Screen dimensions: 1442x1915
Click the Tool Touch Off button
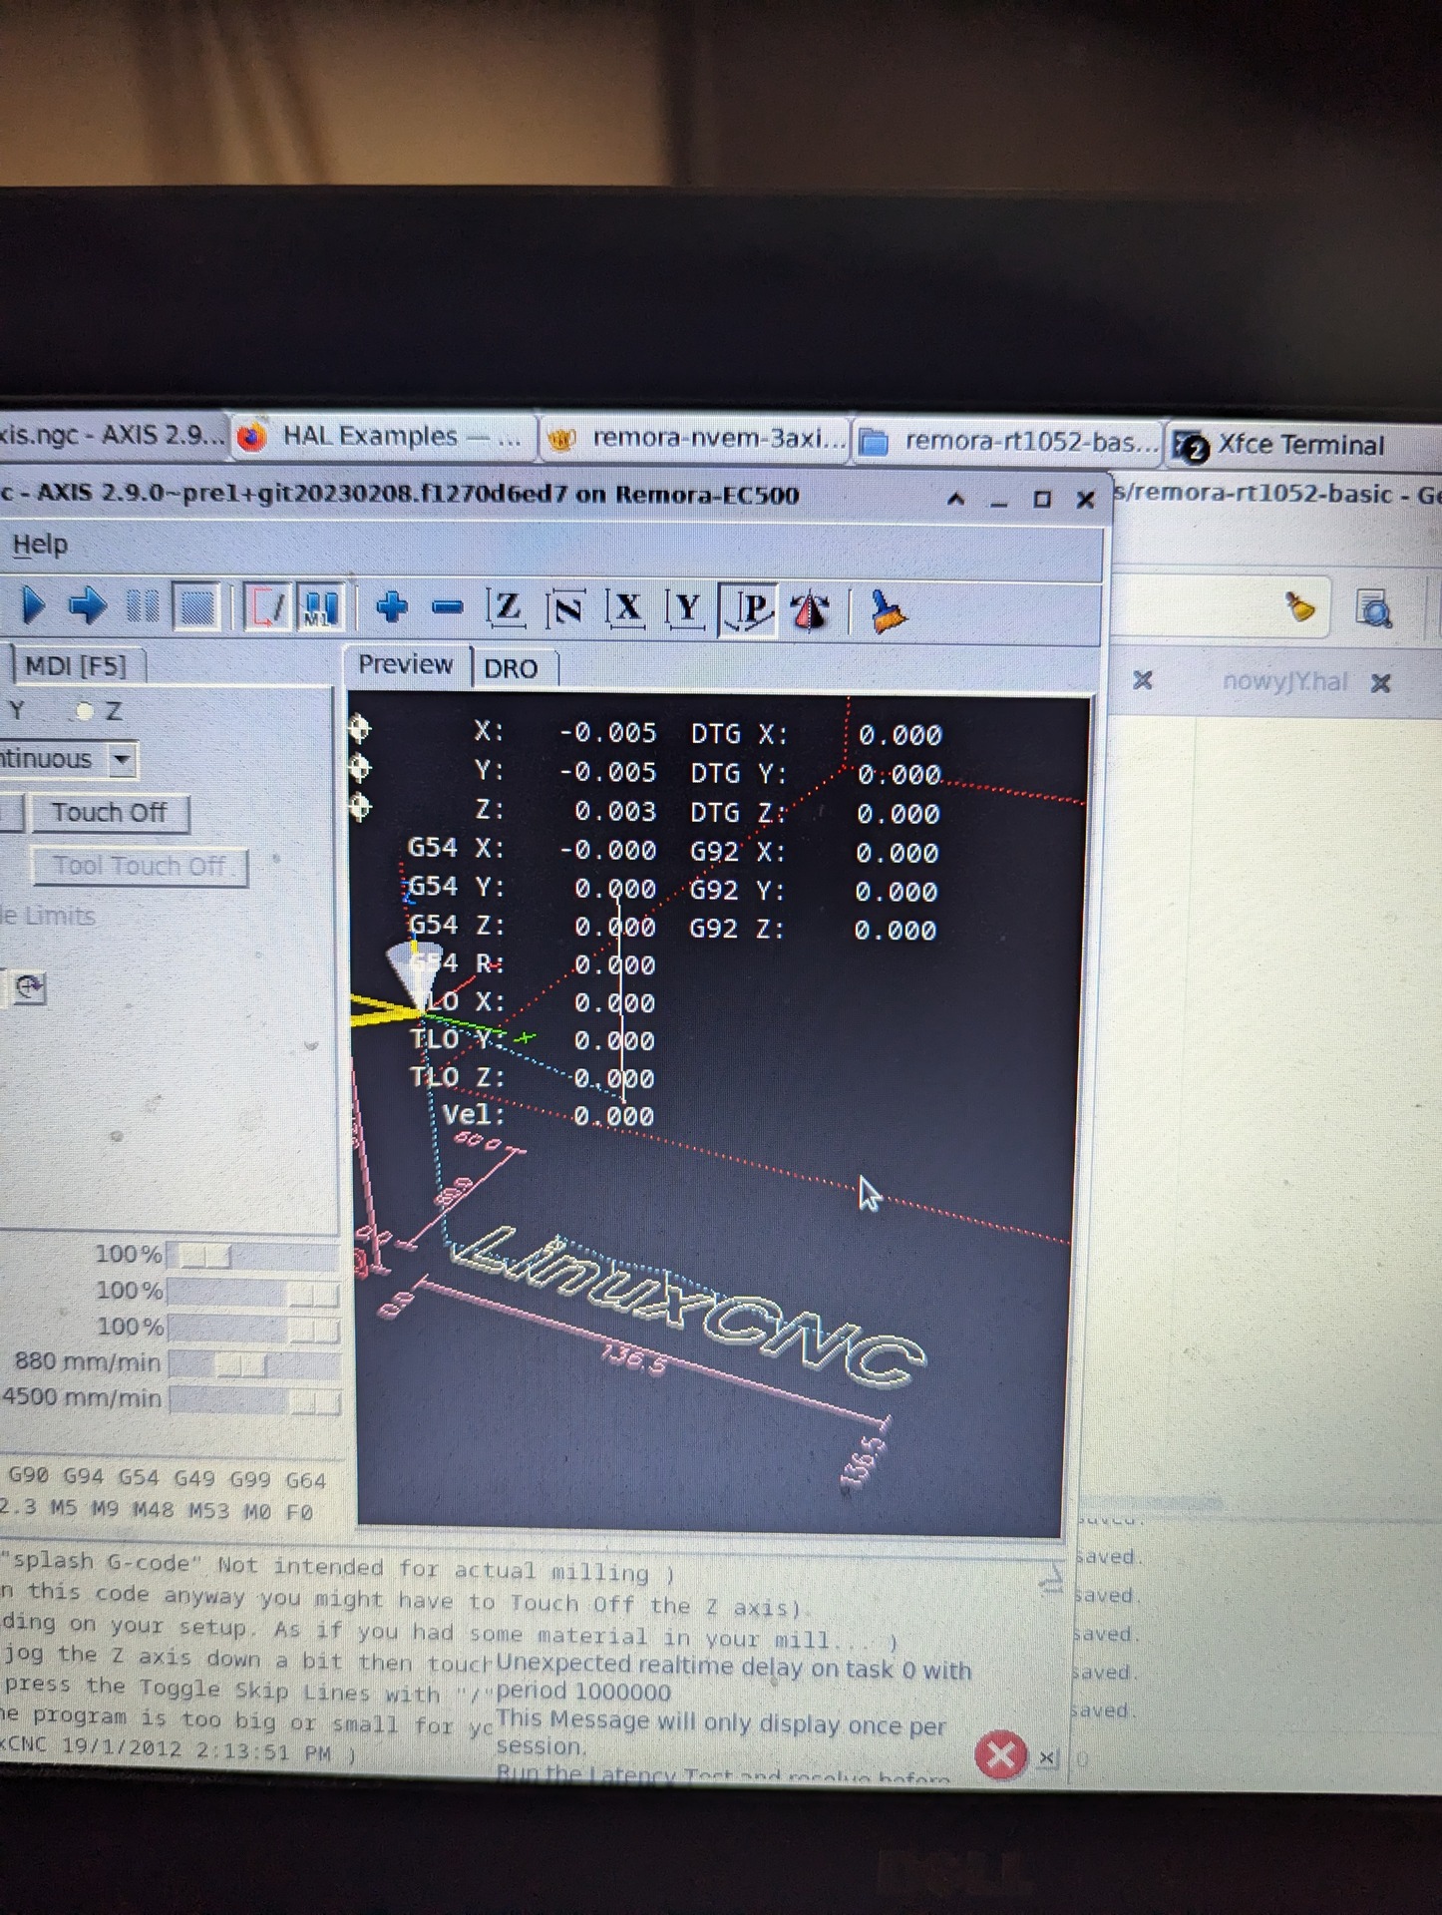click(x=140, y=866)
